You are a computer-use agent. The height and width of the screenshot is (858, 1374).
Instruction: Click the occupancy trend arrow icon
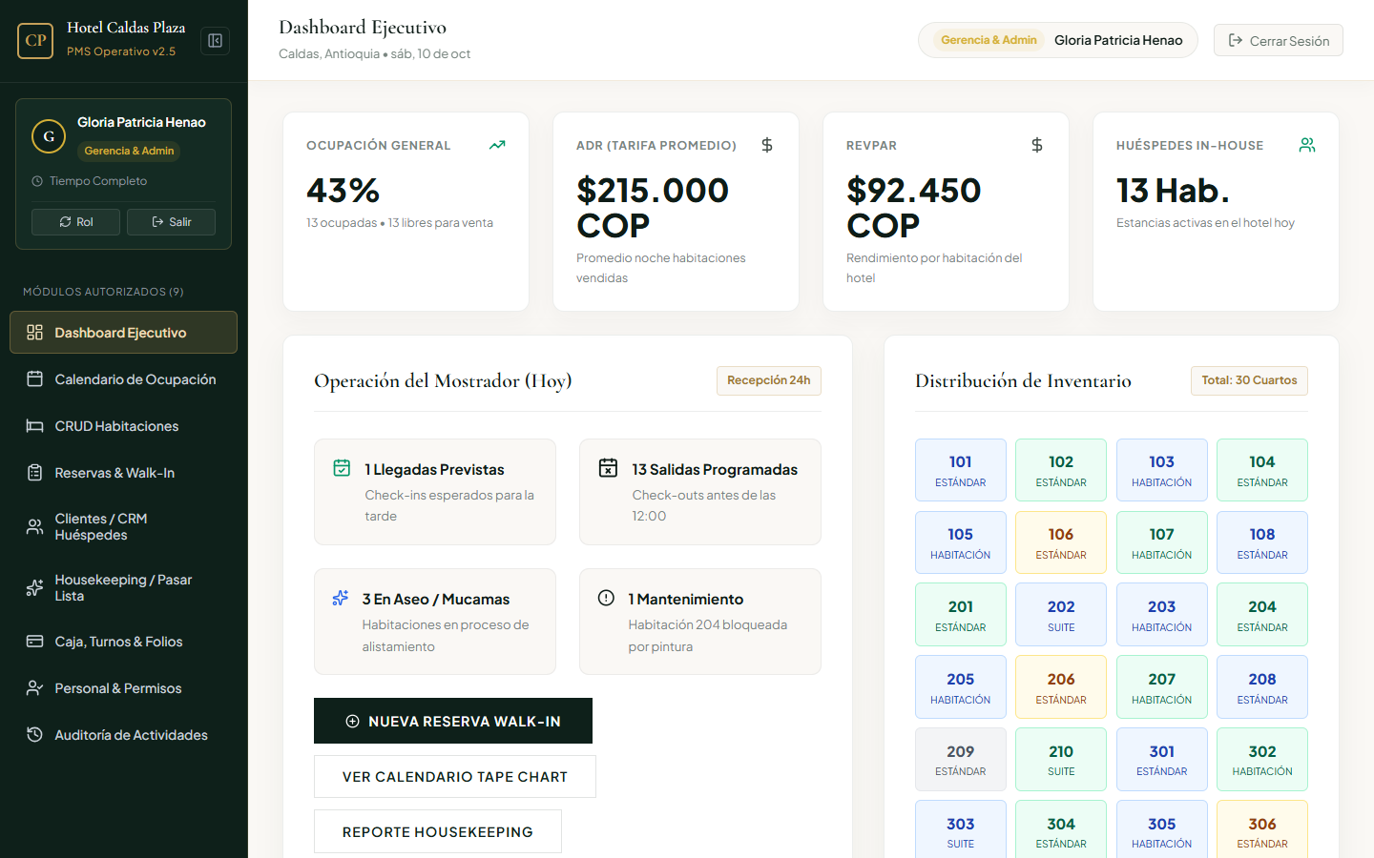[x=497, y=145]
